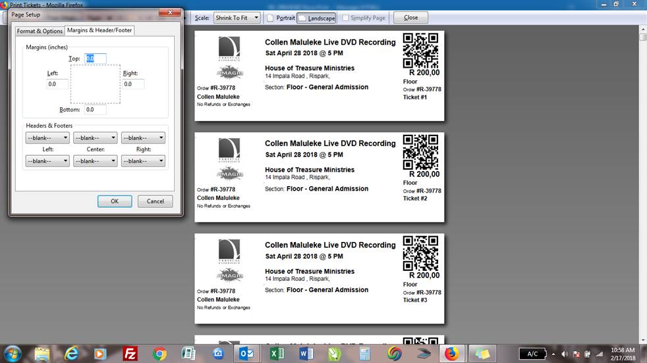
Task: Click the first ticket's event title
Action: tap(330, 42)
